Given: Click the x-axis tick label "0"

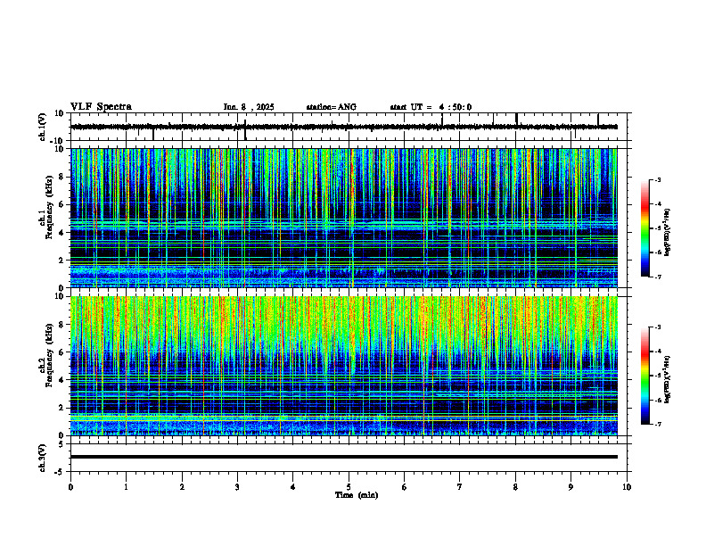Looking at the screenshot, I should [x=70, y=487].
